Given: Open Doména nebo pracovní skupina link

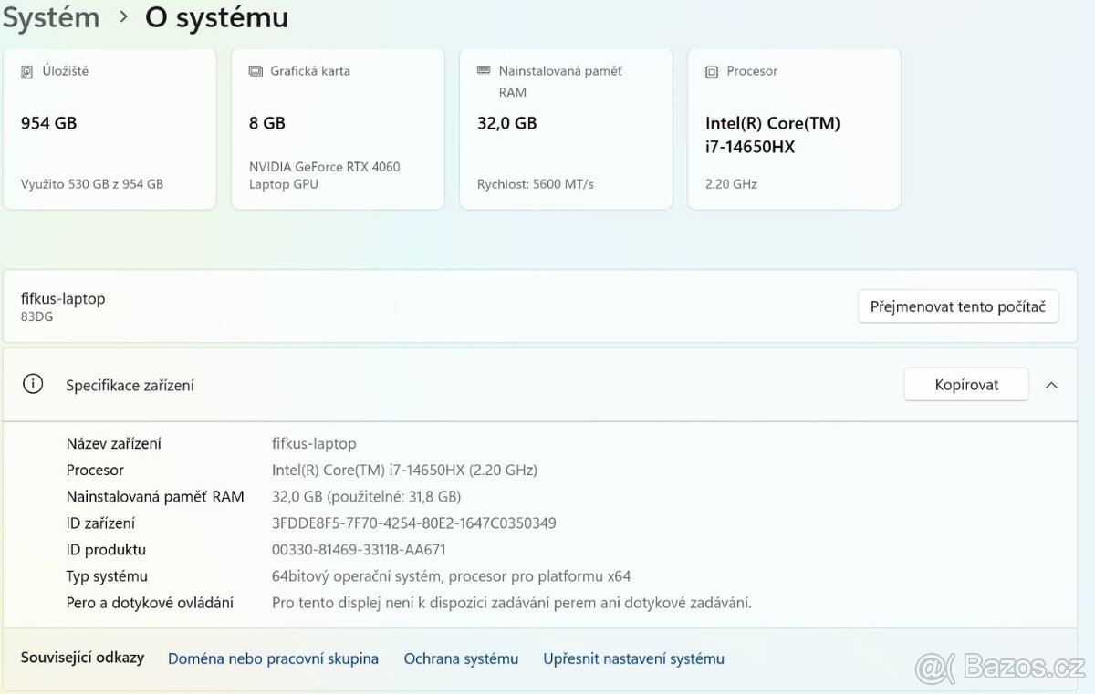Looking at the screenshot, I should pos(273,658).
